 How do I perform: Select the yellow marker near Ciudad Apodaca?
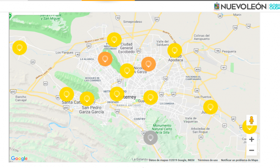pos(175,50)
